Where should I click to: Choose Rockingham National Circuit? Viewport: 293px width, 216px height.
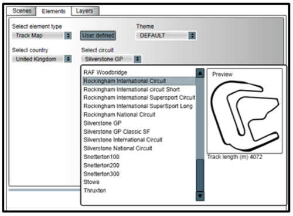pos(139,114)
